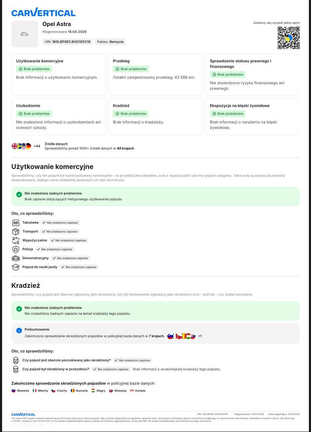
Task: Click the Pojazd do nauki jazdy icon
Action: click(x=16, y=267)
